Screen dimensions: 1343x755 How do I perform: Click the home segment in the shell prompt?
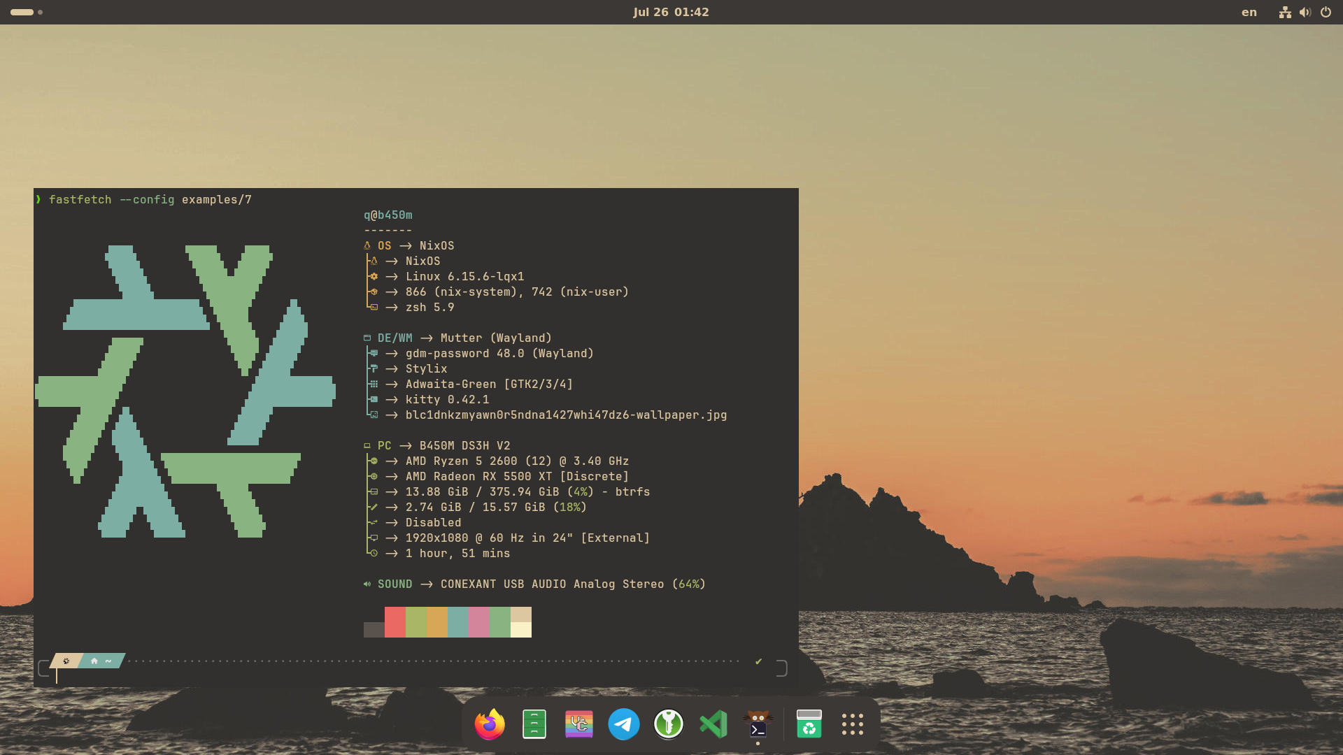point(100,661)
